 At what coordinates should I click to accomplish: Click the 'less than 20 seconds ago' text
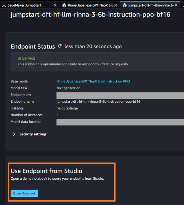point(93,46)
